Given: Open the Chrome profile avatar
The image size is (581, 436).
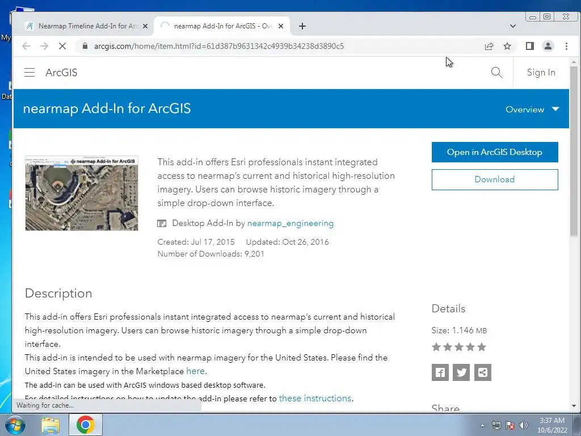Looking at the screenshot, I should (548, 46).
